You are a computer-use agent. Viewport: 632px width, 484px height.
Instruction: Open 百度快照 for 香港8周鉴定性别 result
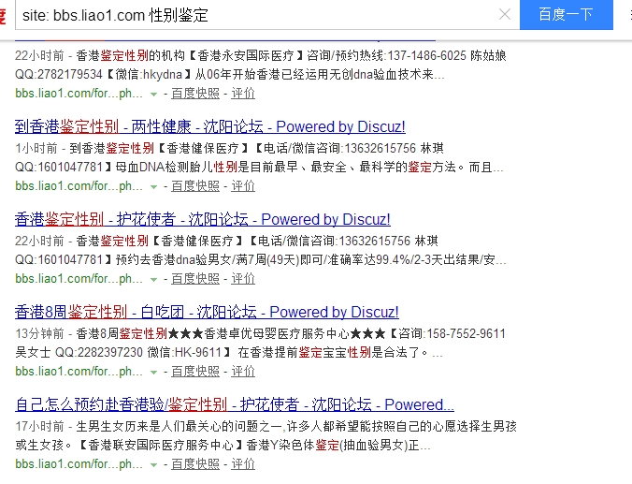point(195,372)
